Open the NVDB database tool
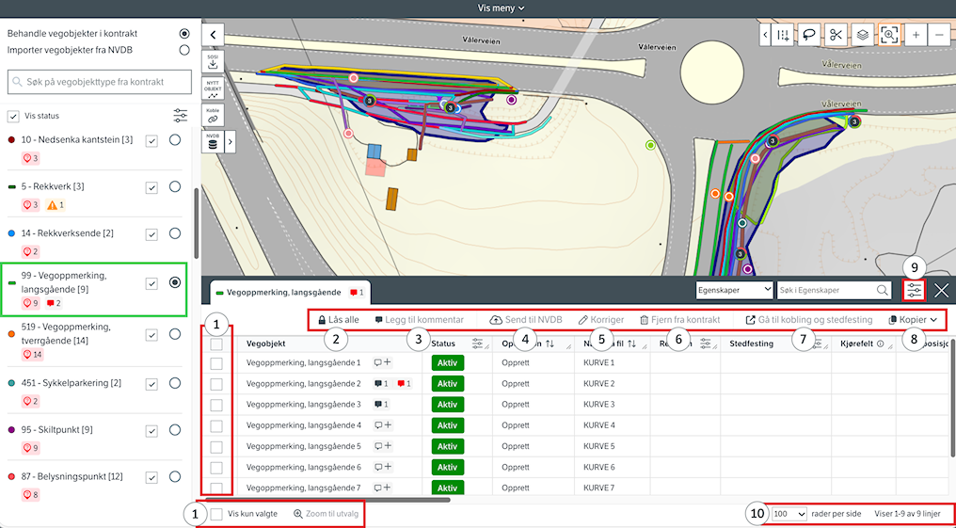Viewport: 956px width, 528px height. click(213, 142)
